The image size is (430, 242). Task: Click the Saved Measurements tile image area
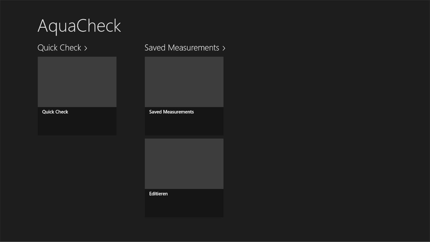184,81
